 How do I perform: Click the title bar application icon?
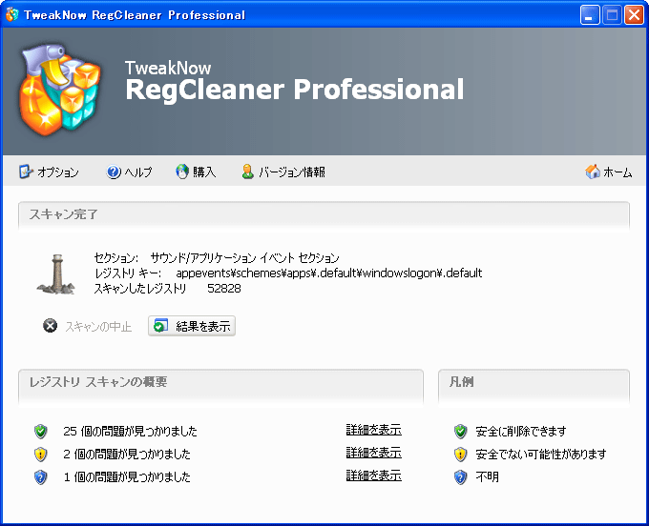coord(12,14)
